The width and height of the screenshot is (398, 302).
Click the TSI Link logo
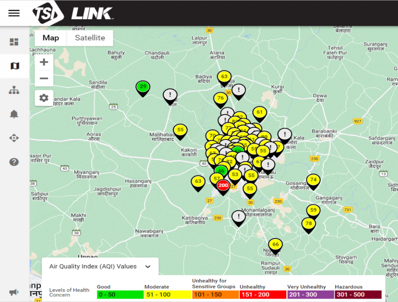point(73,13)
